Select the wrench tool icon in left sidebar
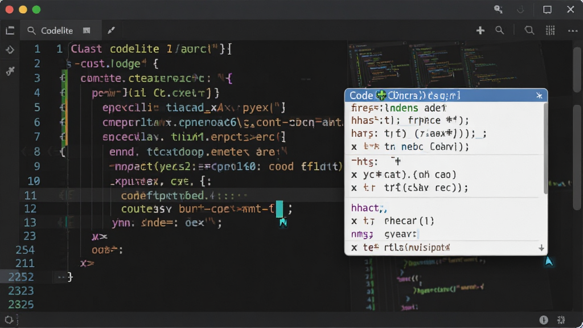The width and height of the screenshot is (583, 328). [x=10, y=70]
